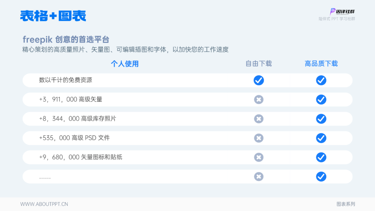375x211 pixels.
Task: Select the 高品质下载 column header
Action: 321,64
